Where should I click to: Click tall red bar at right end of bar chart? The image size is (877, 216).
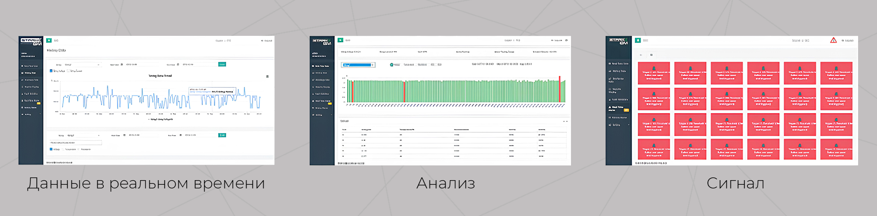[560, 89]
